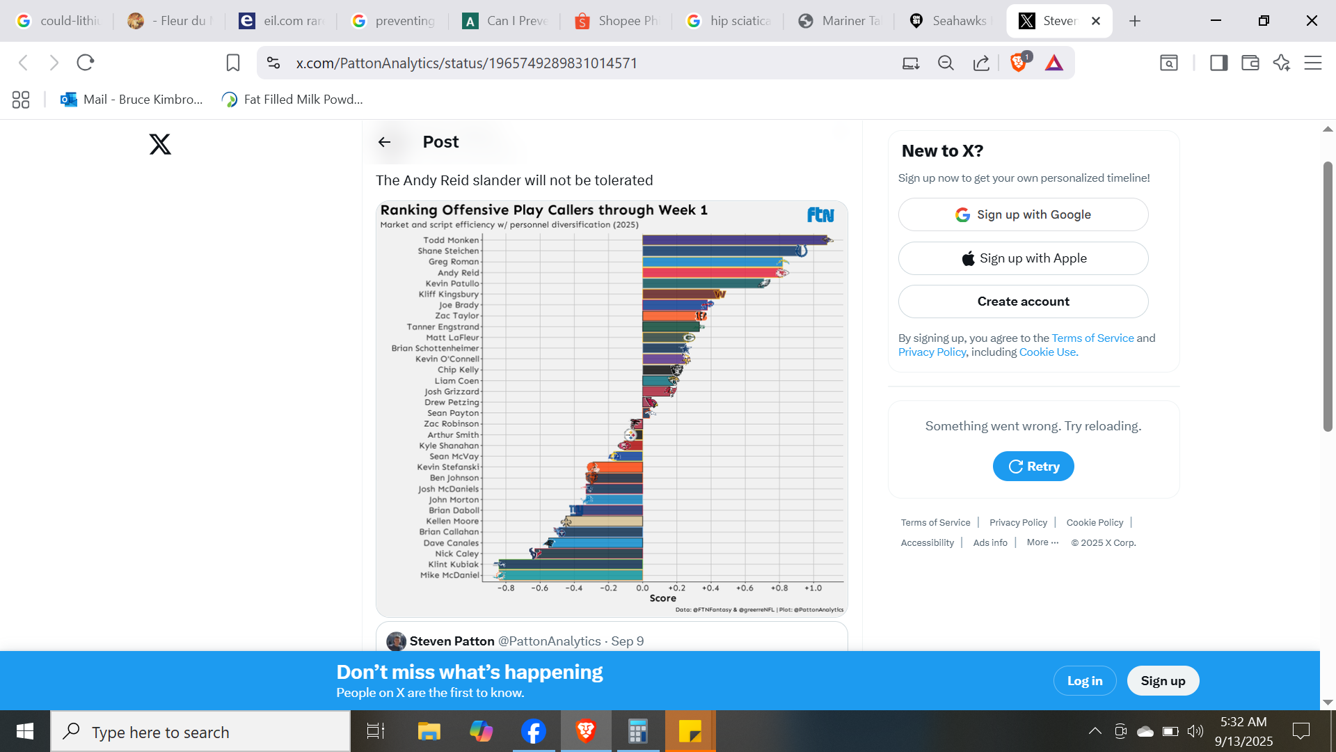Toggle the browser sidebar panel icon
Viewport: 1336px width, 752px height.
click(1218, 63)
